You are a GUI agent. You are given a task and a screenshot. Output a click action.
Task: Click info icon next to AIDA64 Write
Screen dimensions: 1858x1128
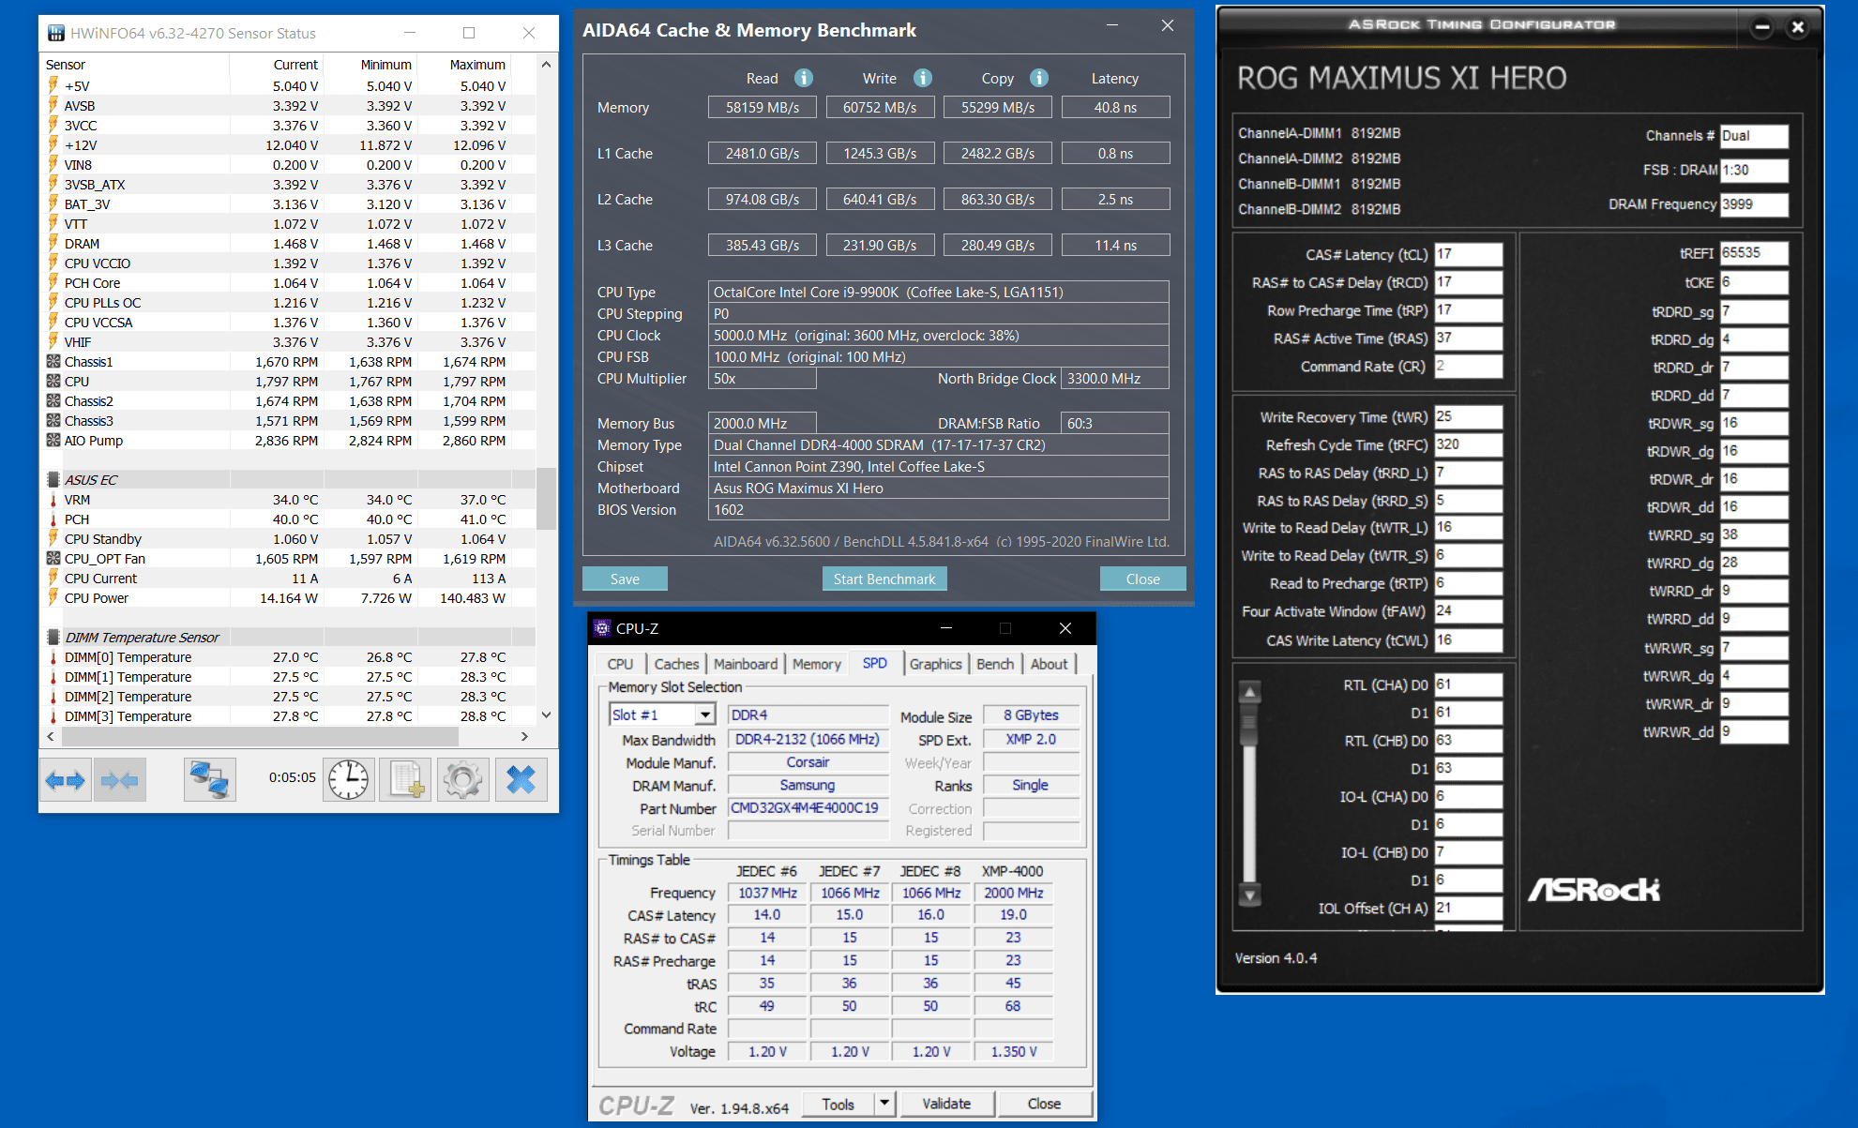923,78
